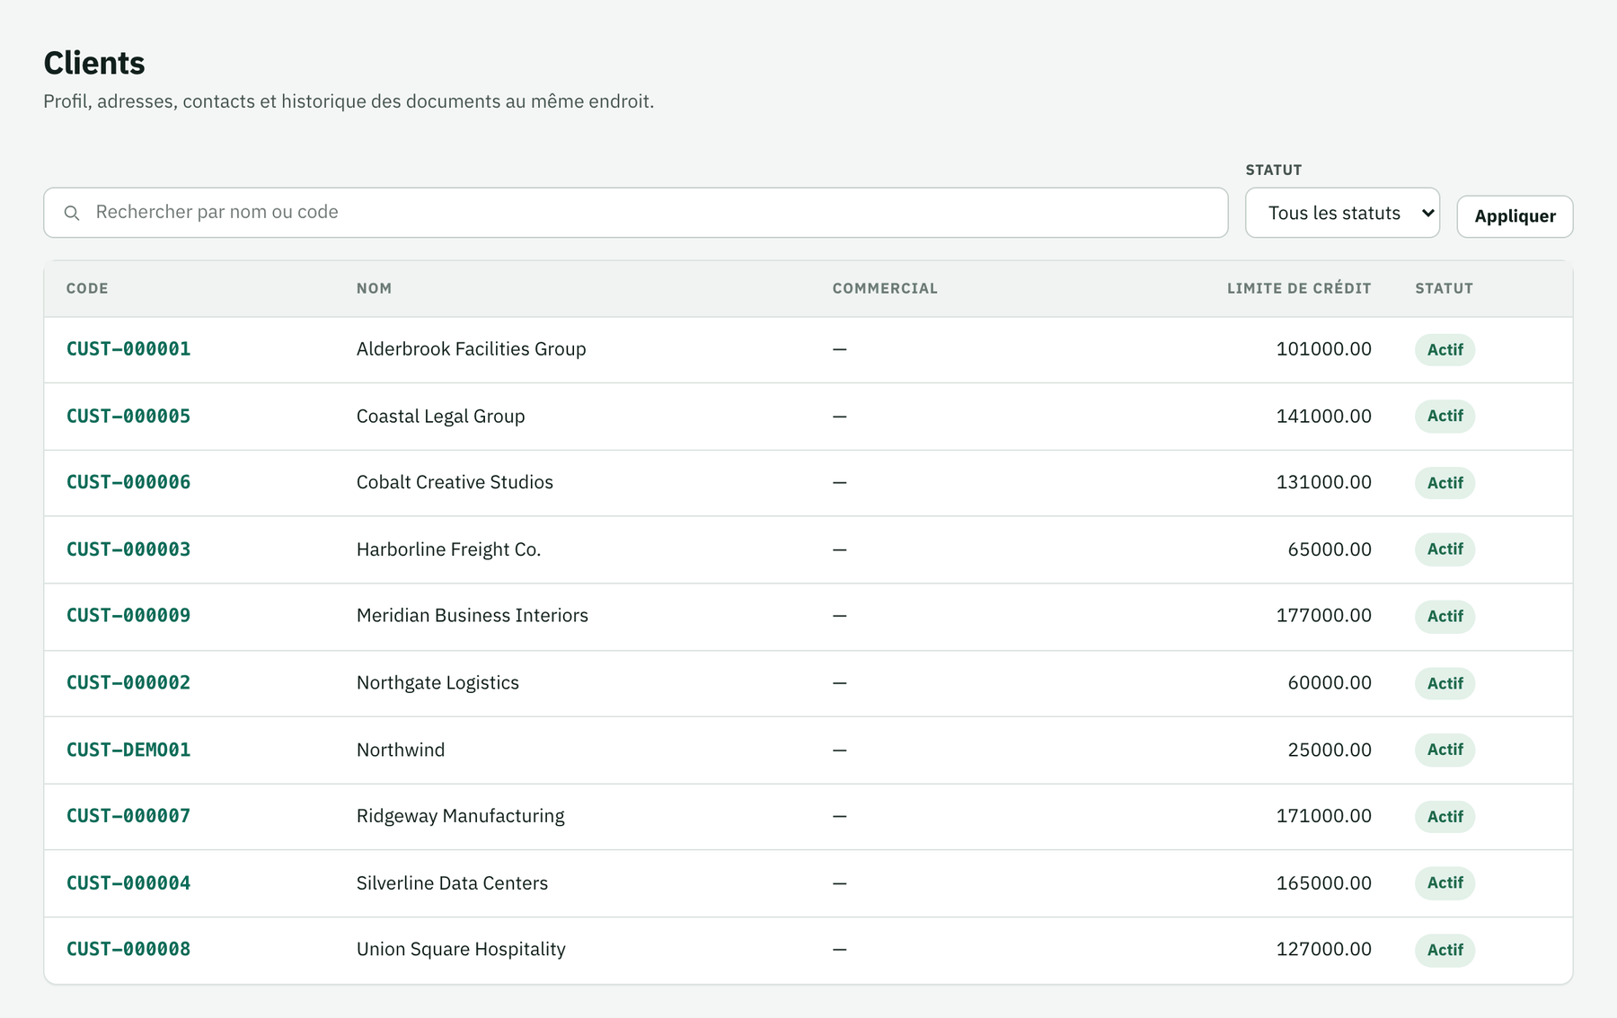Open customer CUST-000007 link
Image resolution: width=1617 pixels, height=1018 pixels.
point(128,816)
